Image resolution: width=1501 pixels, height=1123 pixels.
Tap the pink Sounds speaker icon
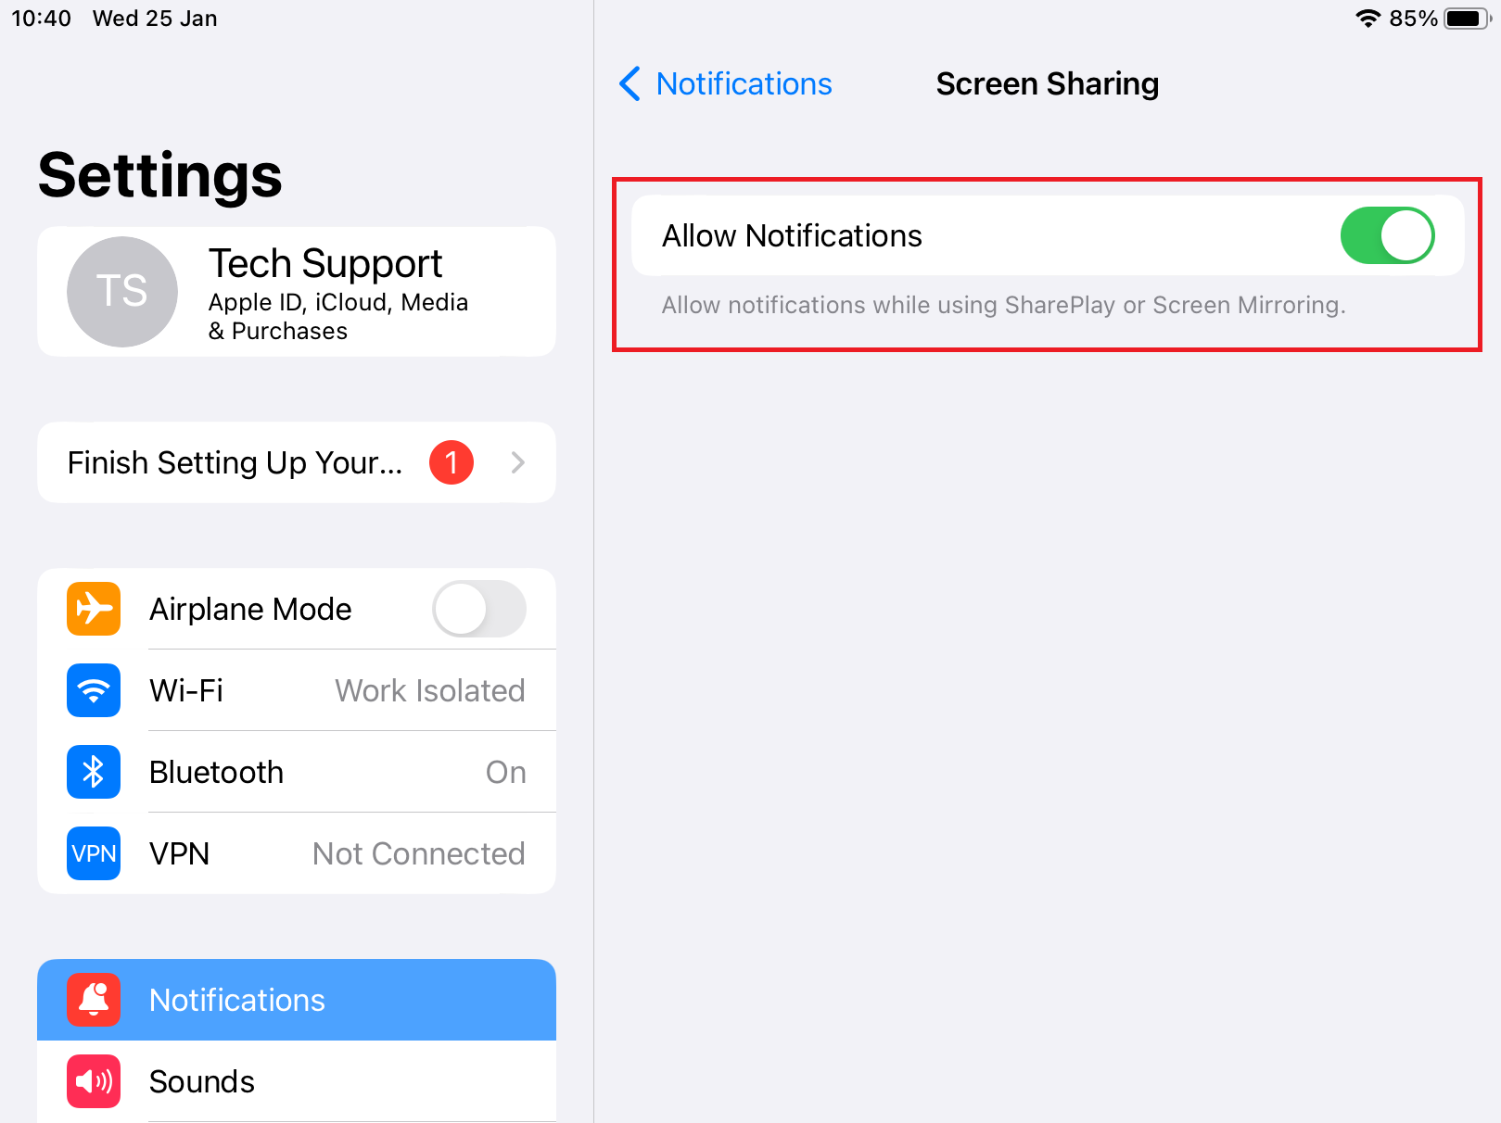click(94, 1081)
